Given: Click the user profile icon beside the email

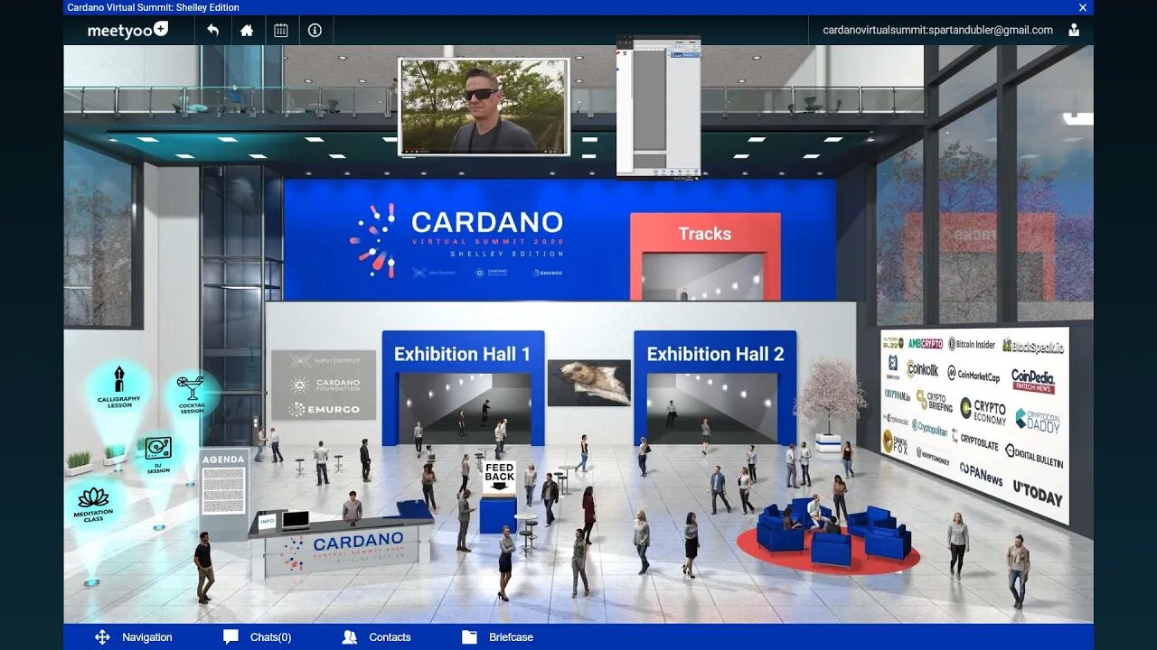Looking at the screenshot, I should [x=1074, y=30].
